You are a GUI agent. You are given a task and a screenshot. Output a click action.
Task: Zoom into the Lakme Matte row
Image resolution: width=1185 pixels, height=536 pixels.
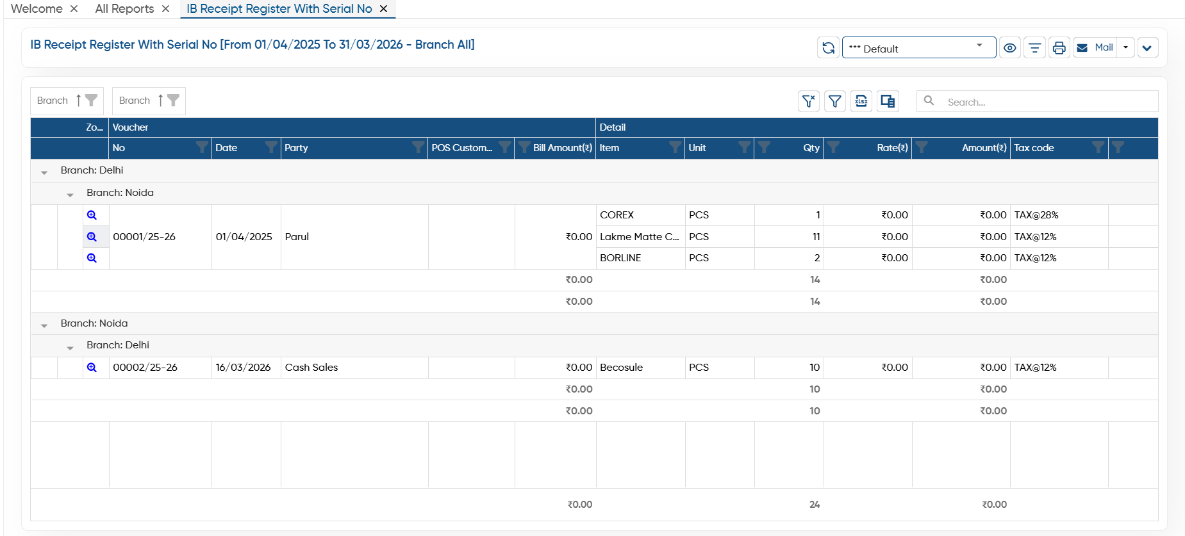point(92,237)
